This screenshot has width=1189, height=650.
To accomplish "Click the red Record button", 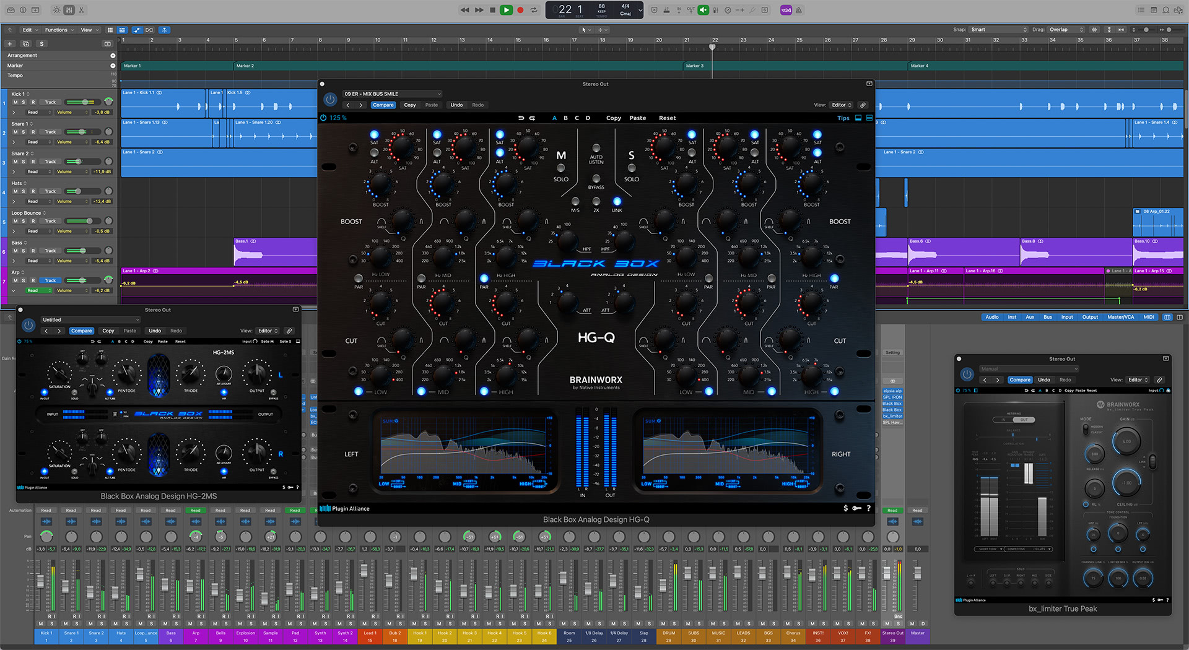I will [x=520, y=10].
